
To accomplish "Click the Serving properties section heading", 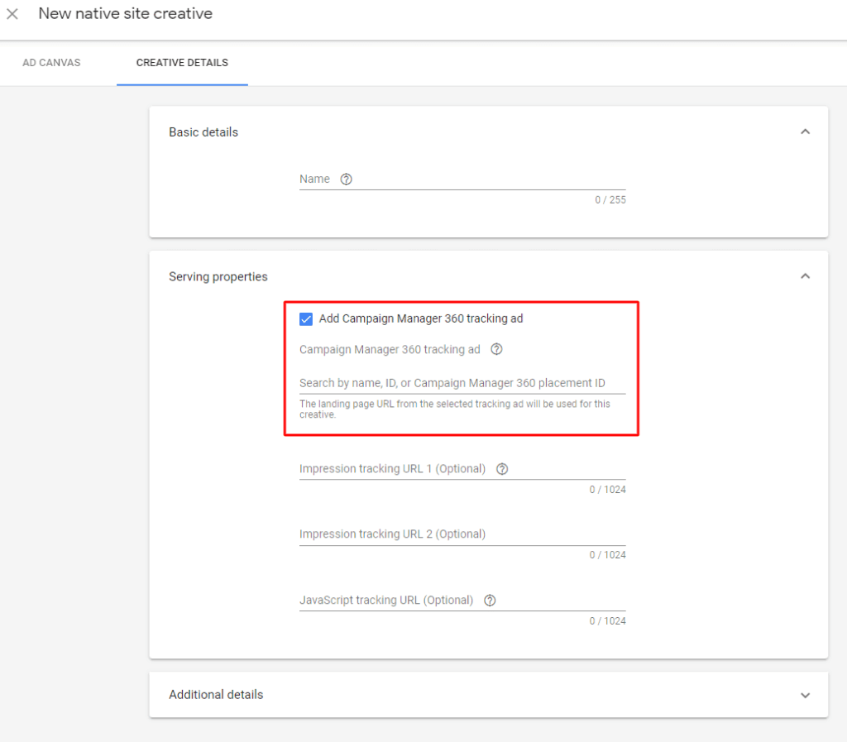I will (218, 276).
